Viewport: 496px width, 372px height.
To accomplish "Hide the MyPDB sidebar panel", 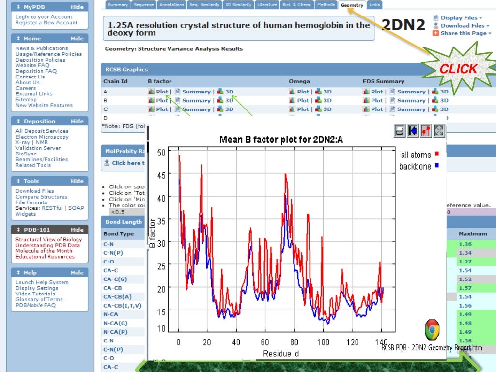I will pos(77,7).
